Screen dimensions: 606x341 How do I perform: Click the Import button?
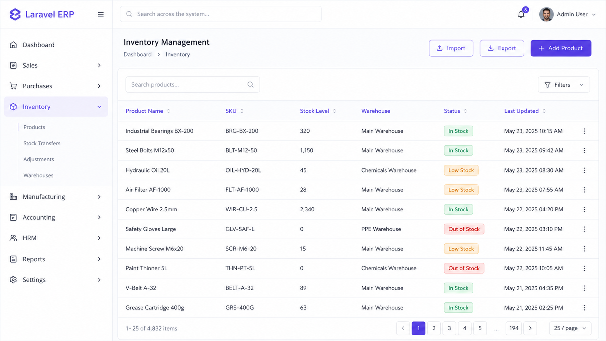pyautogui.click(x=451, y=48)
